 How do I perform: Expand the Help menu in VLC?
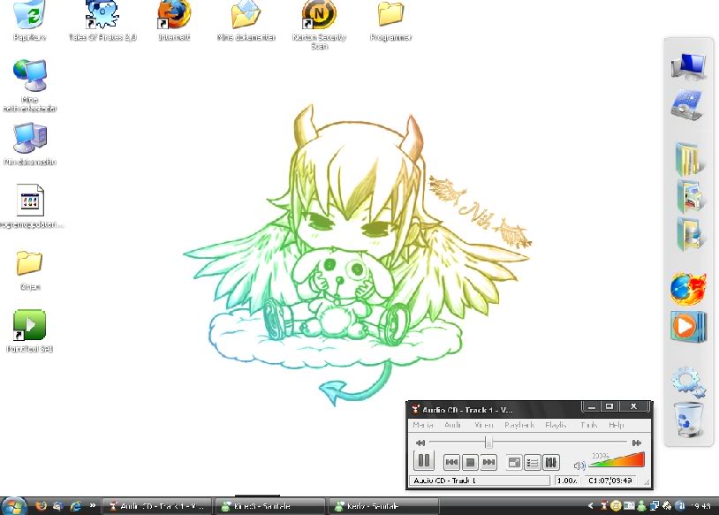coord(616,425)
